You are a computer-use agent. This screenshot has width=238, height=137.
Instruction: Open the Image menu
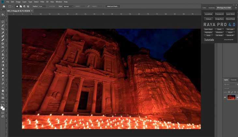tap(18, 2)
